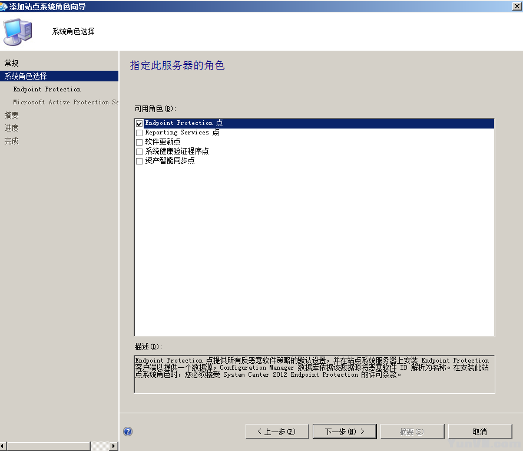The width and height of the screenshot is (523, 451).
Task: Select the 资产智能同步点 row label
Action: tap(170, 160)
